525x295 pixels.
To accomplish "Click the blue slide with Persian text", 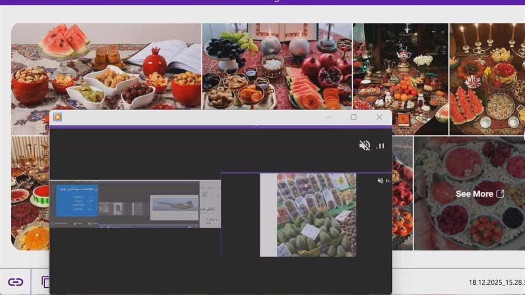I will (76, 201).
